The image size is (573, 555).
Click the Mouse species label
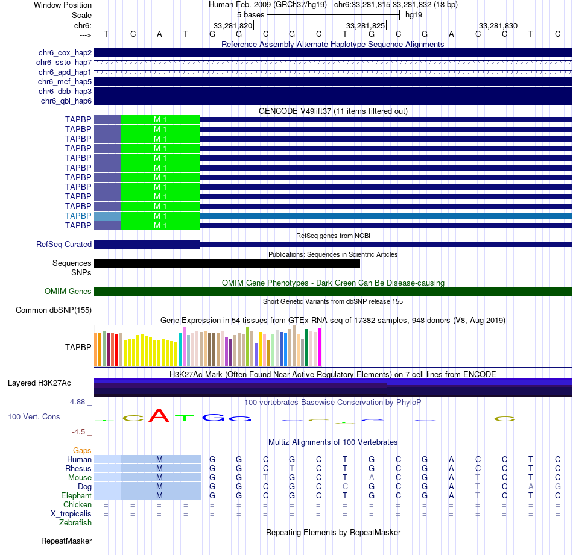tap(80, 478)
